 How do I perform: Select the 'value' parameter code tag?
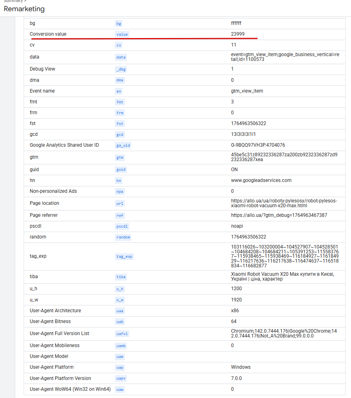point(122,34)
